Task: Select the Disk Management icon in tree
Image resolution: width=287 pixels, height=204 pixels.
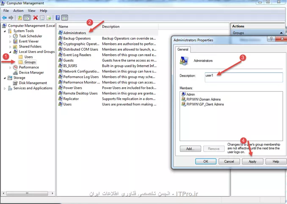Action: (x=15, y=83)
